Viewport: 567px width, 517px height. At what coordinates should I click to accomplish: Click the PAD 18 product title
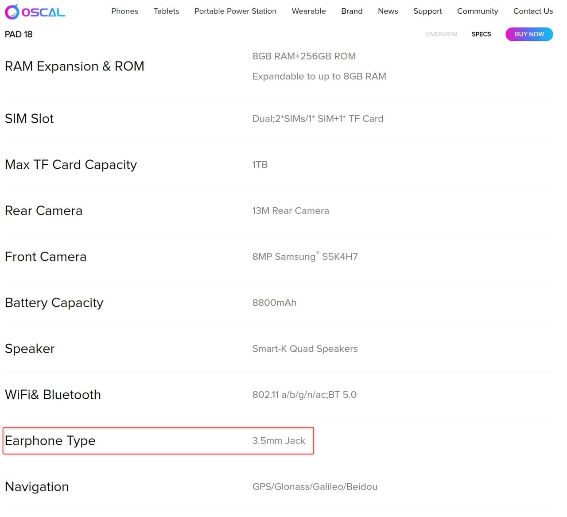19,34
